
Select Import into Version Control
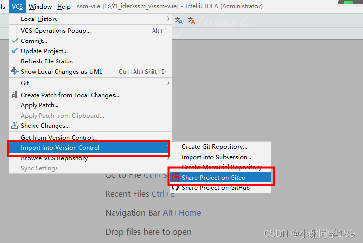(x=89, y=148)
